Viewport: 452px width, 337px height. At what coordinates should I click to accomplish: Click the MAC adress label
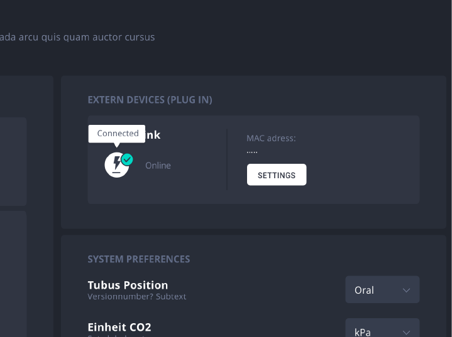click(x=271, y=138)
